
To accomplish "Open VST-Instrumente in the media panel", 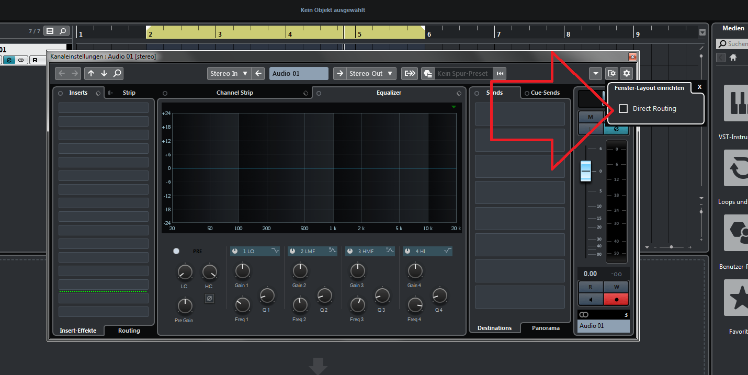I will pyautogui.click(x=735, y=104).
